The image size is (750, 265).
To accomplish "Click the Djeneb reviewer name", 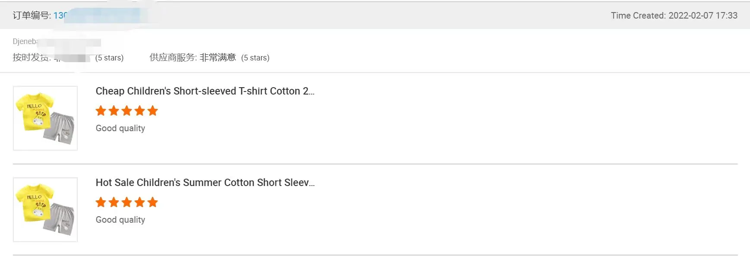I will click(x=25, y=41).
